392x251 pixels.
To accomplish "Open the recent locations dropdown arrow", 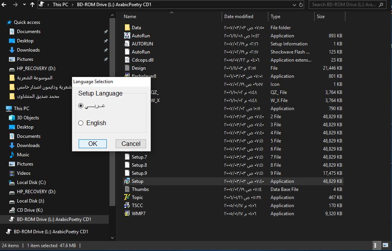I will 24,5.
